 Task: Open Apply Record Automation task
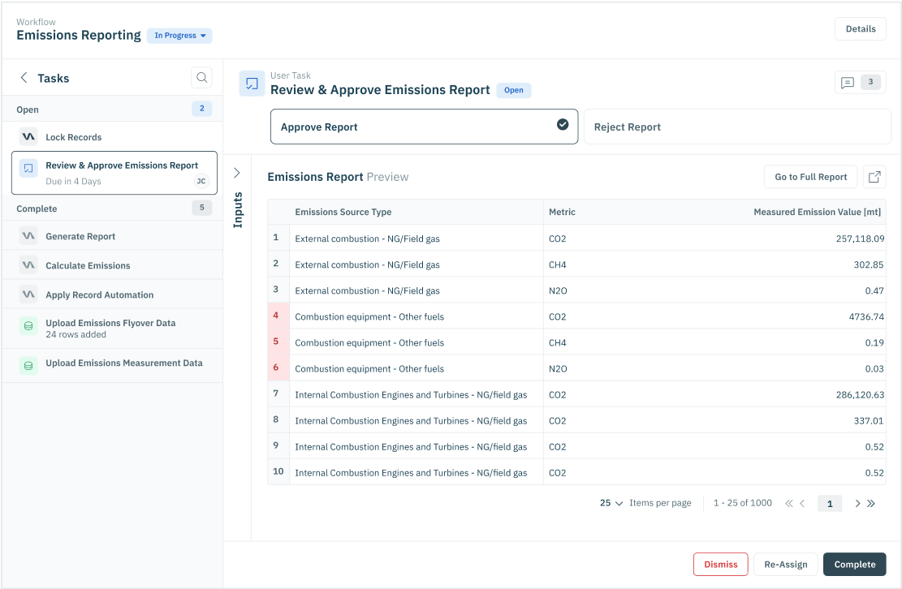[x=113, y=294]
